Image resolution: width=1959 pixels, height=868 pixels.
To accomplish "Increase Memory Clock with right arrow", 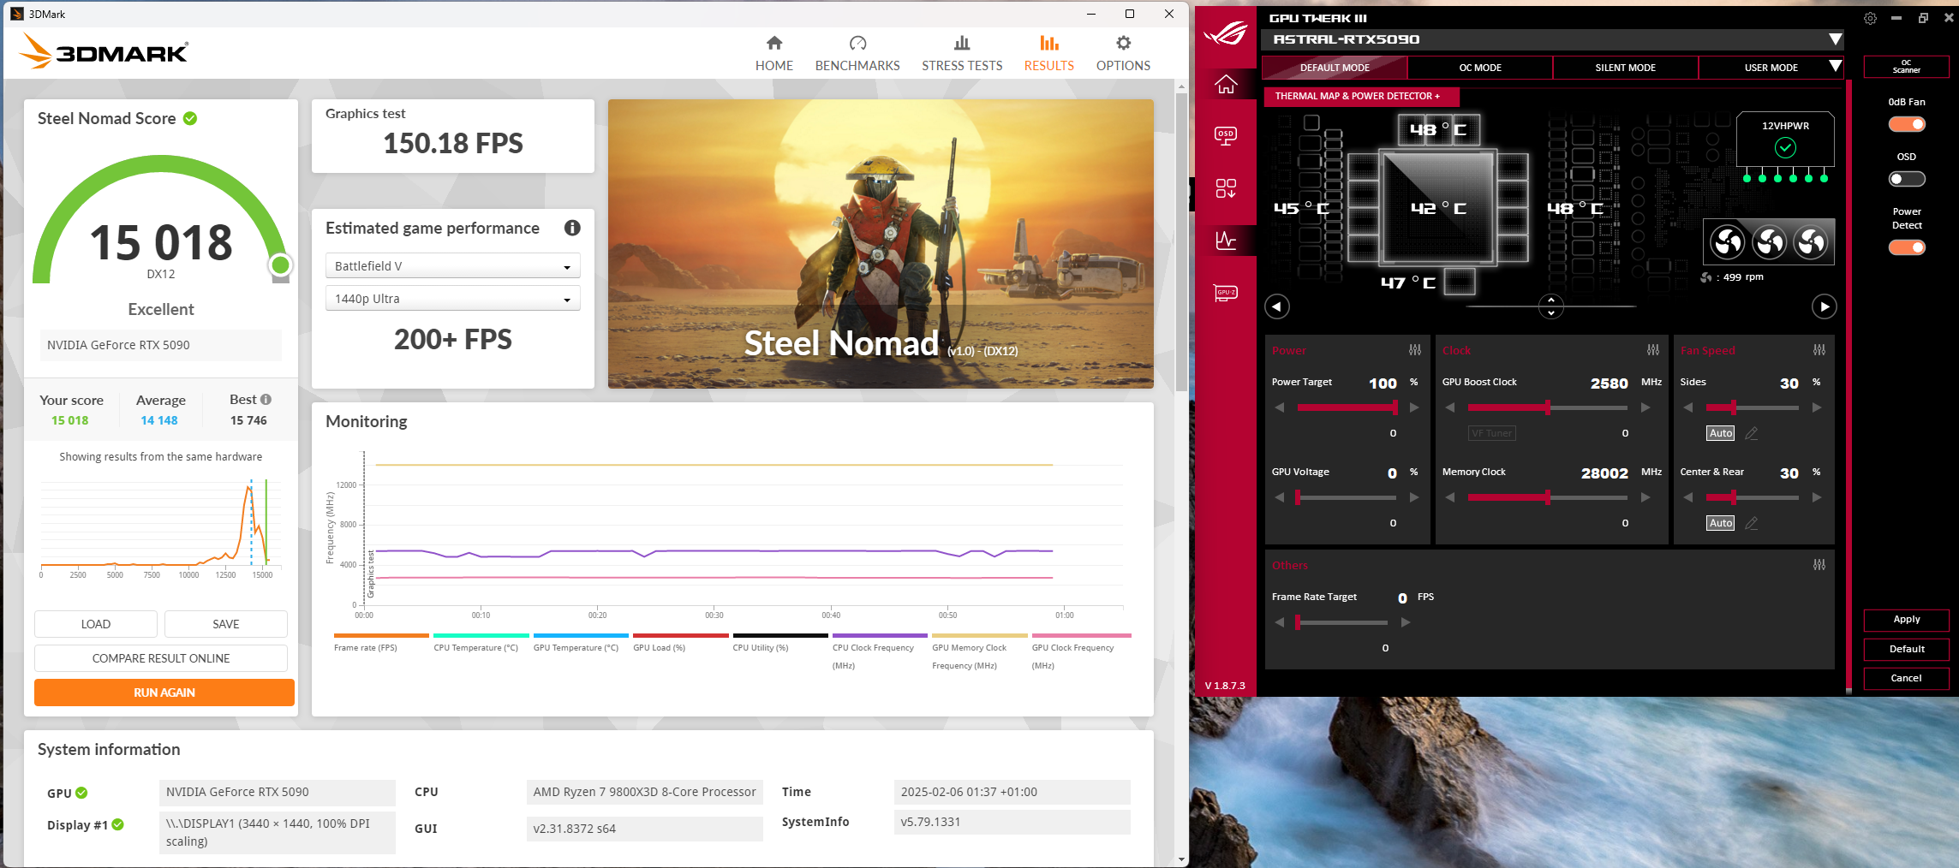I will click(1645, 497).
